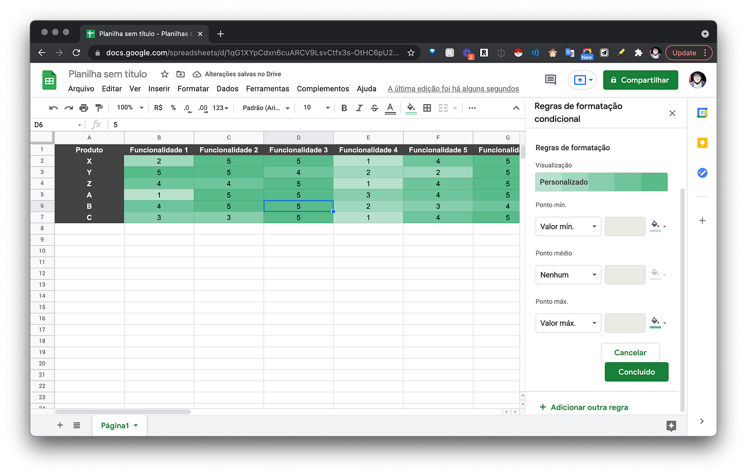
Task: Format selection as percentage
Action: [x=172, y=108]
